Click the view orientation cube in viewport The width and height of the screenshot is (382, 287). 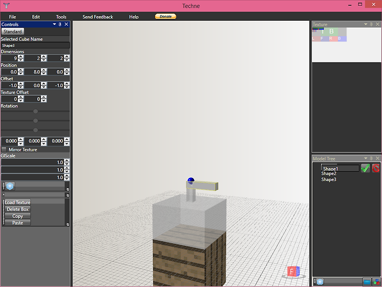coord(293,272)
